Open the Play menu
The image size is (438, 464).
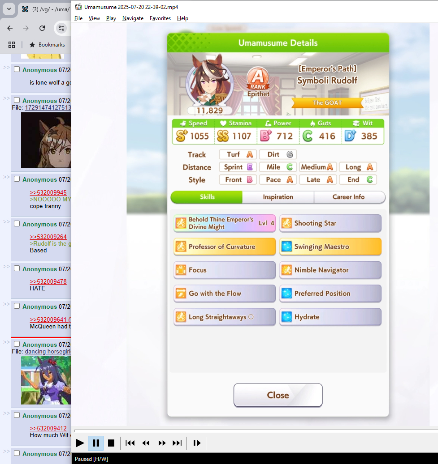click(x=111, y=18)
